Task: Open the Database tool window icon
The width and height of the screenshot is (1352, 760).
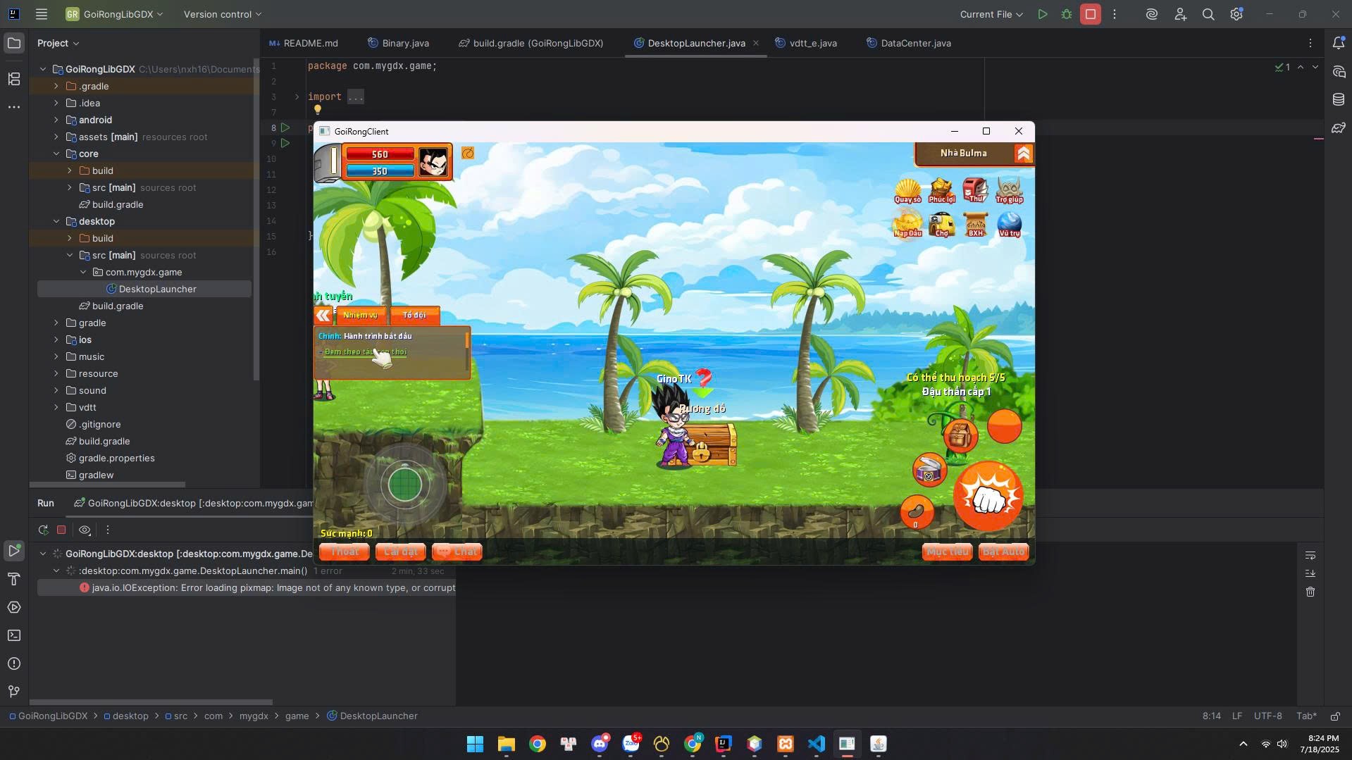Action: coord(1339,99)
